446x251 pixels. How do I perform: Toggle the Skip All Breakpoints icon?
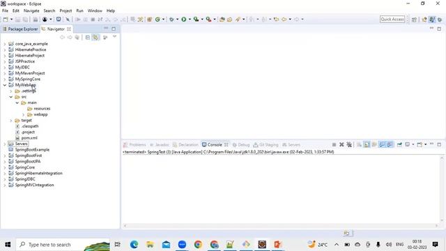[x=68, y=20]
